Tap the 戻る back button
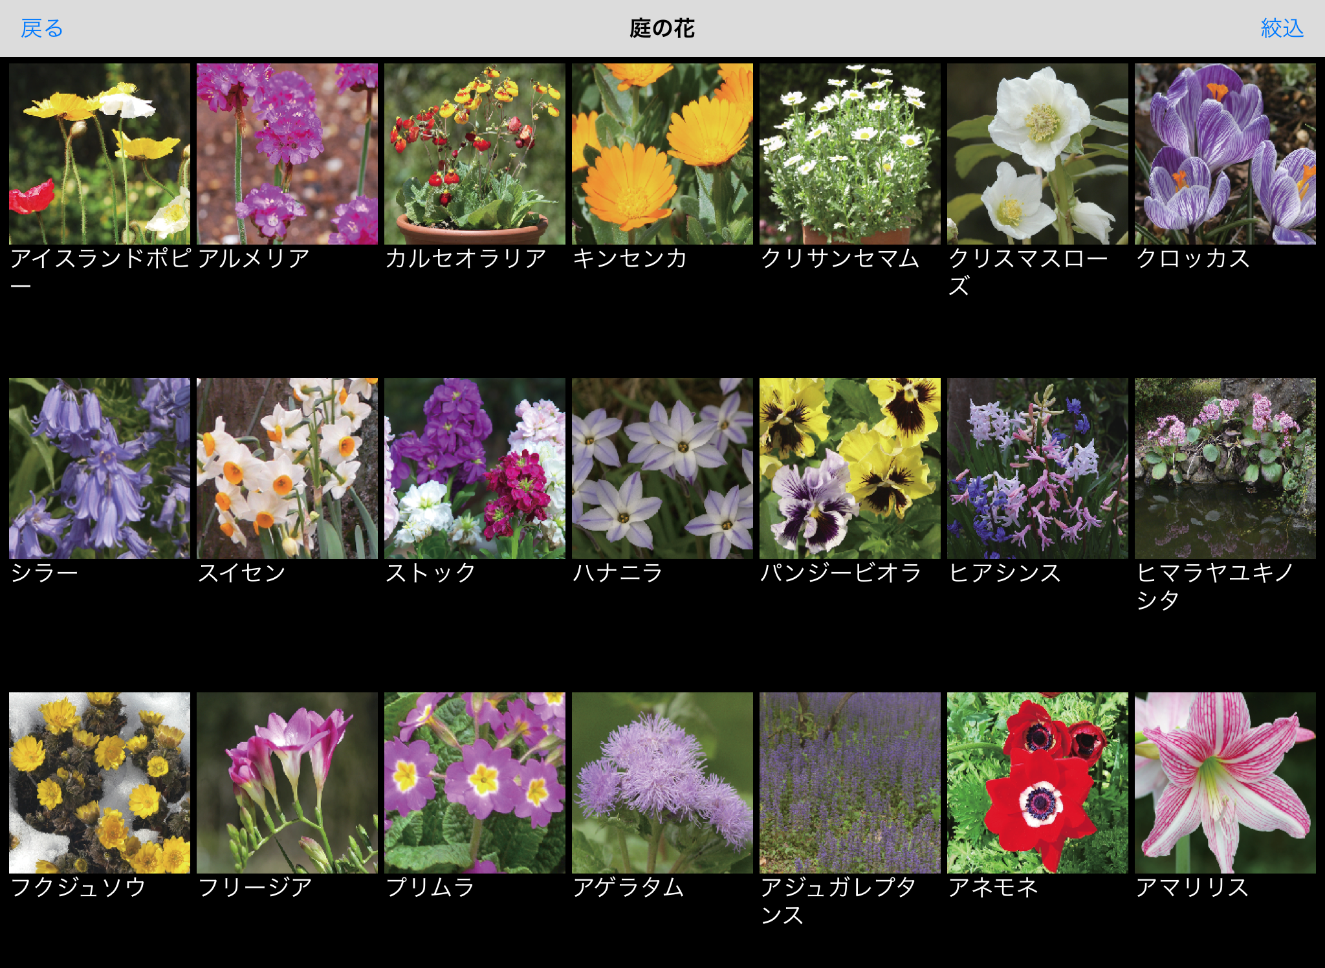Screen dimensions: 1325x968 41,28
